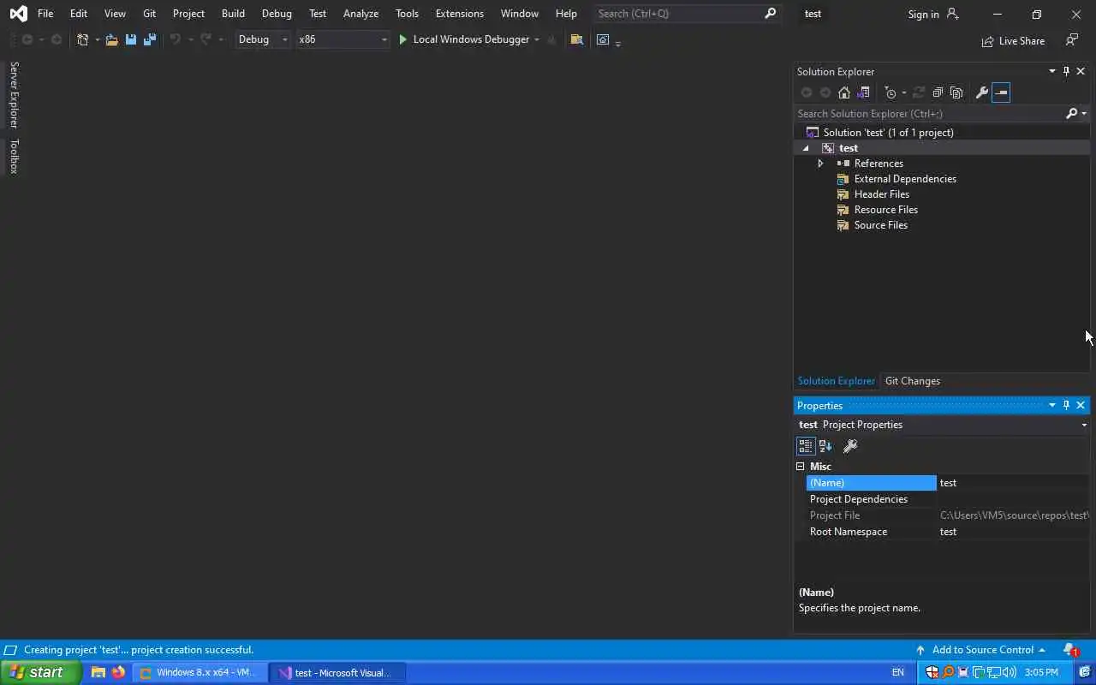Sort Properties alphabetically
Viewport: 1096px width, 685px height.
pyautogui.click(x=825, y=446)
